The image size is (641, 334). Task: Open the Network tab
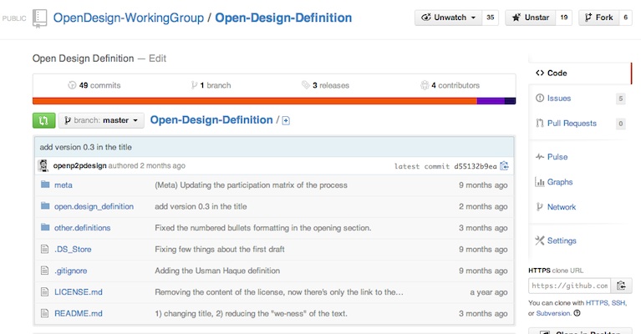[x=580, y=207]
